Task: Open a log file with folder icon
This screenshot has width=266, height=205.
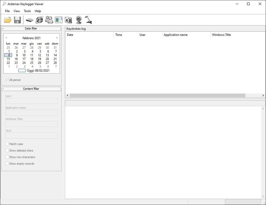Action: click(8, 20)
